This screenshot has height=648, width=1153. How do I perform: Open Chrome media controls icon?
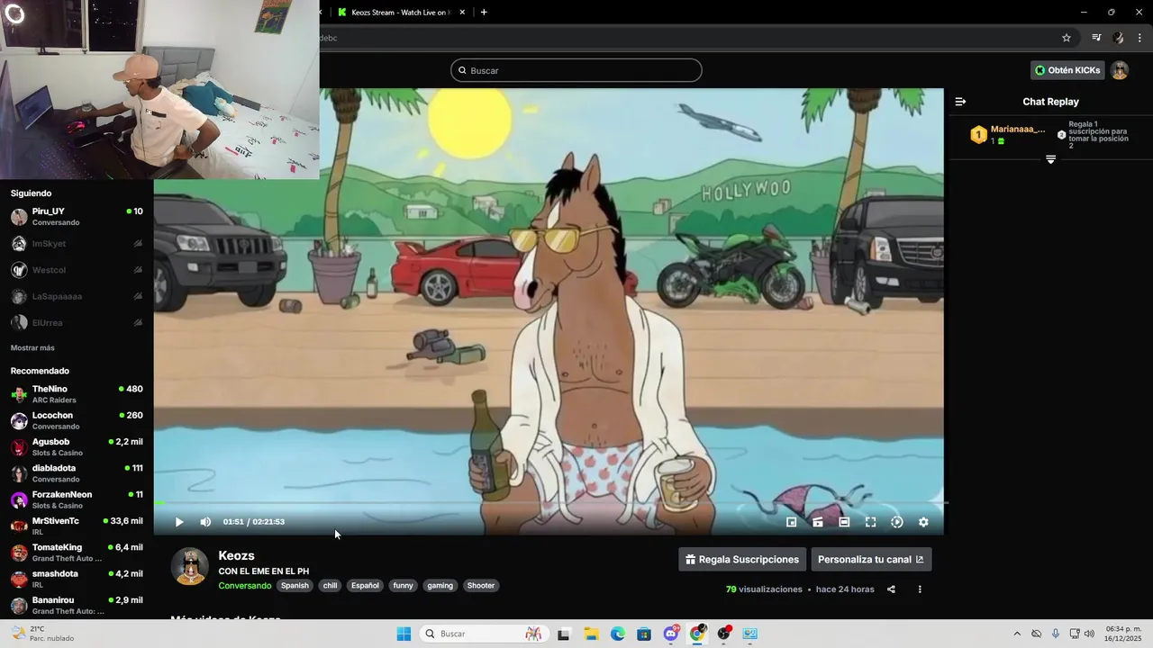click(x=1096, y=38)
